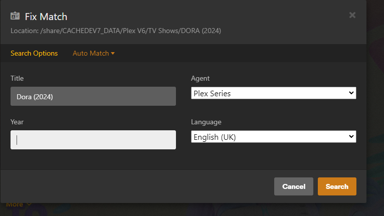Click the Title field label

click(x=17, y=78)
